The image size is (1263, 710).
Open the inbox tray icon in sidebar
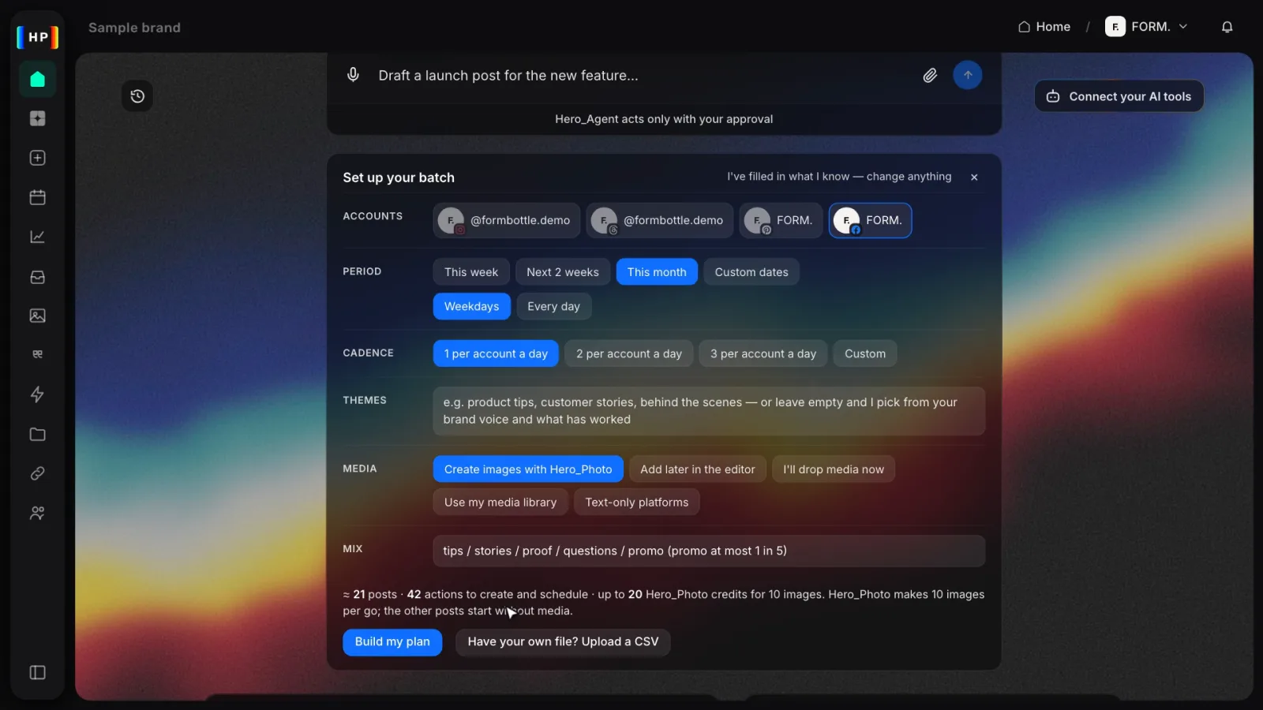tap(37, 277)
